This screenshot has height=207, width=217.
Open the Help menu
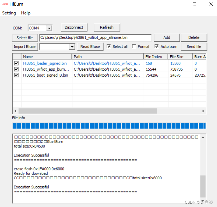[26, 13]
